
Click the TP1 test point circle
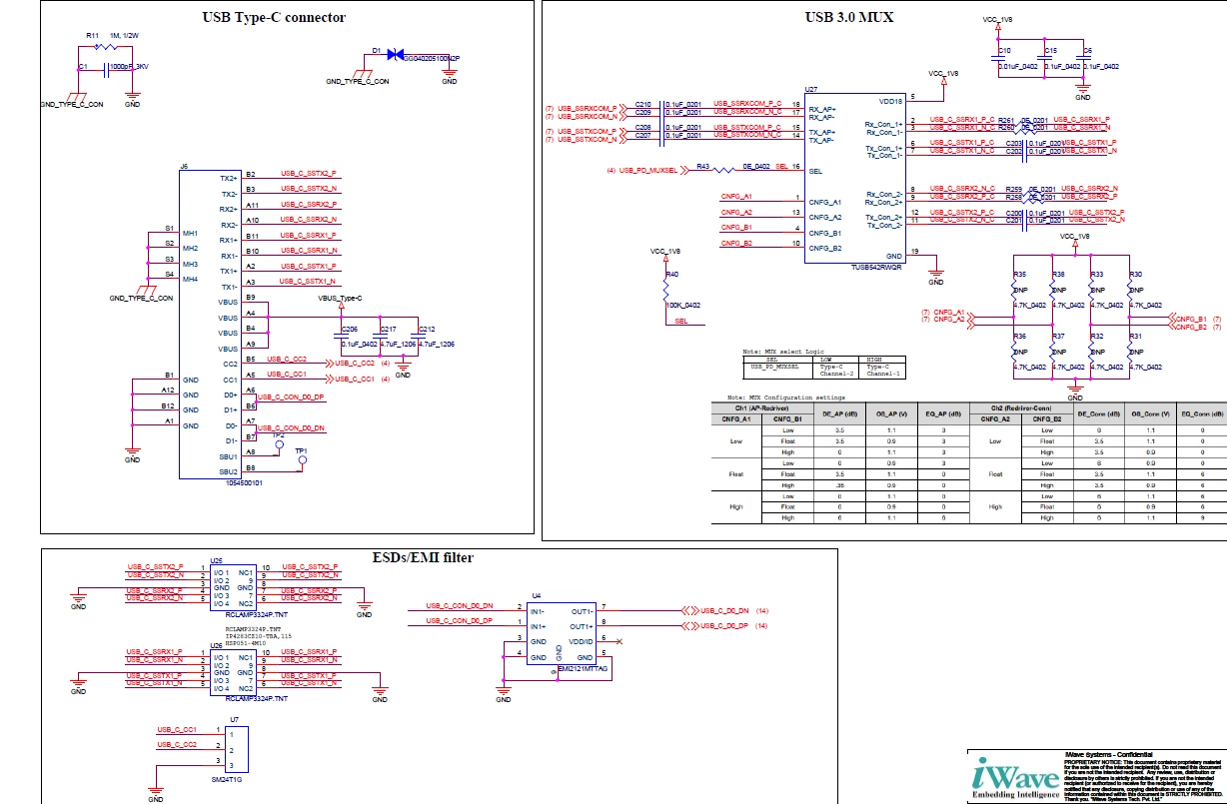click(303, 459)
